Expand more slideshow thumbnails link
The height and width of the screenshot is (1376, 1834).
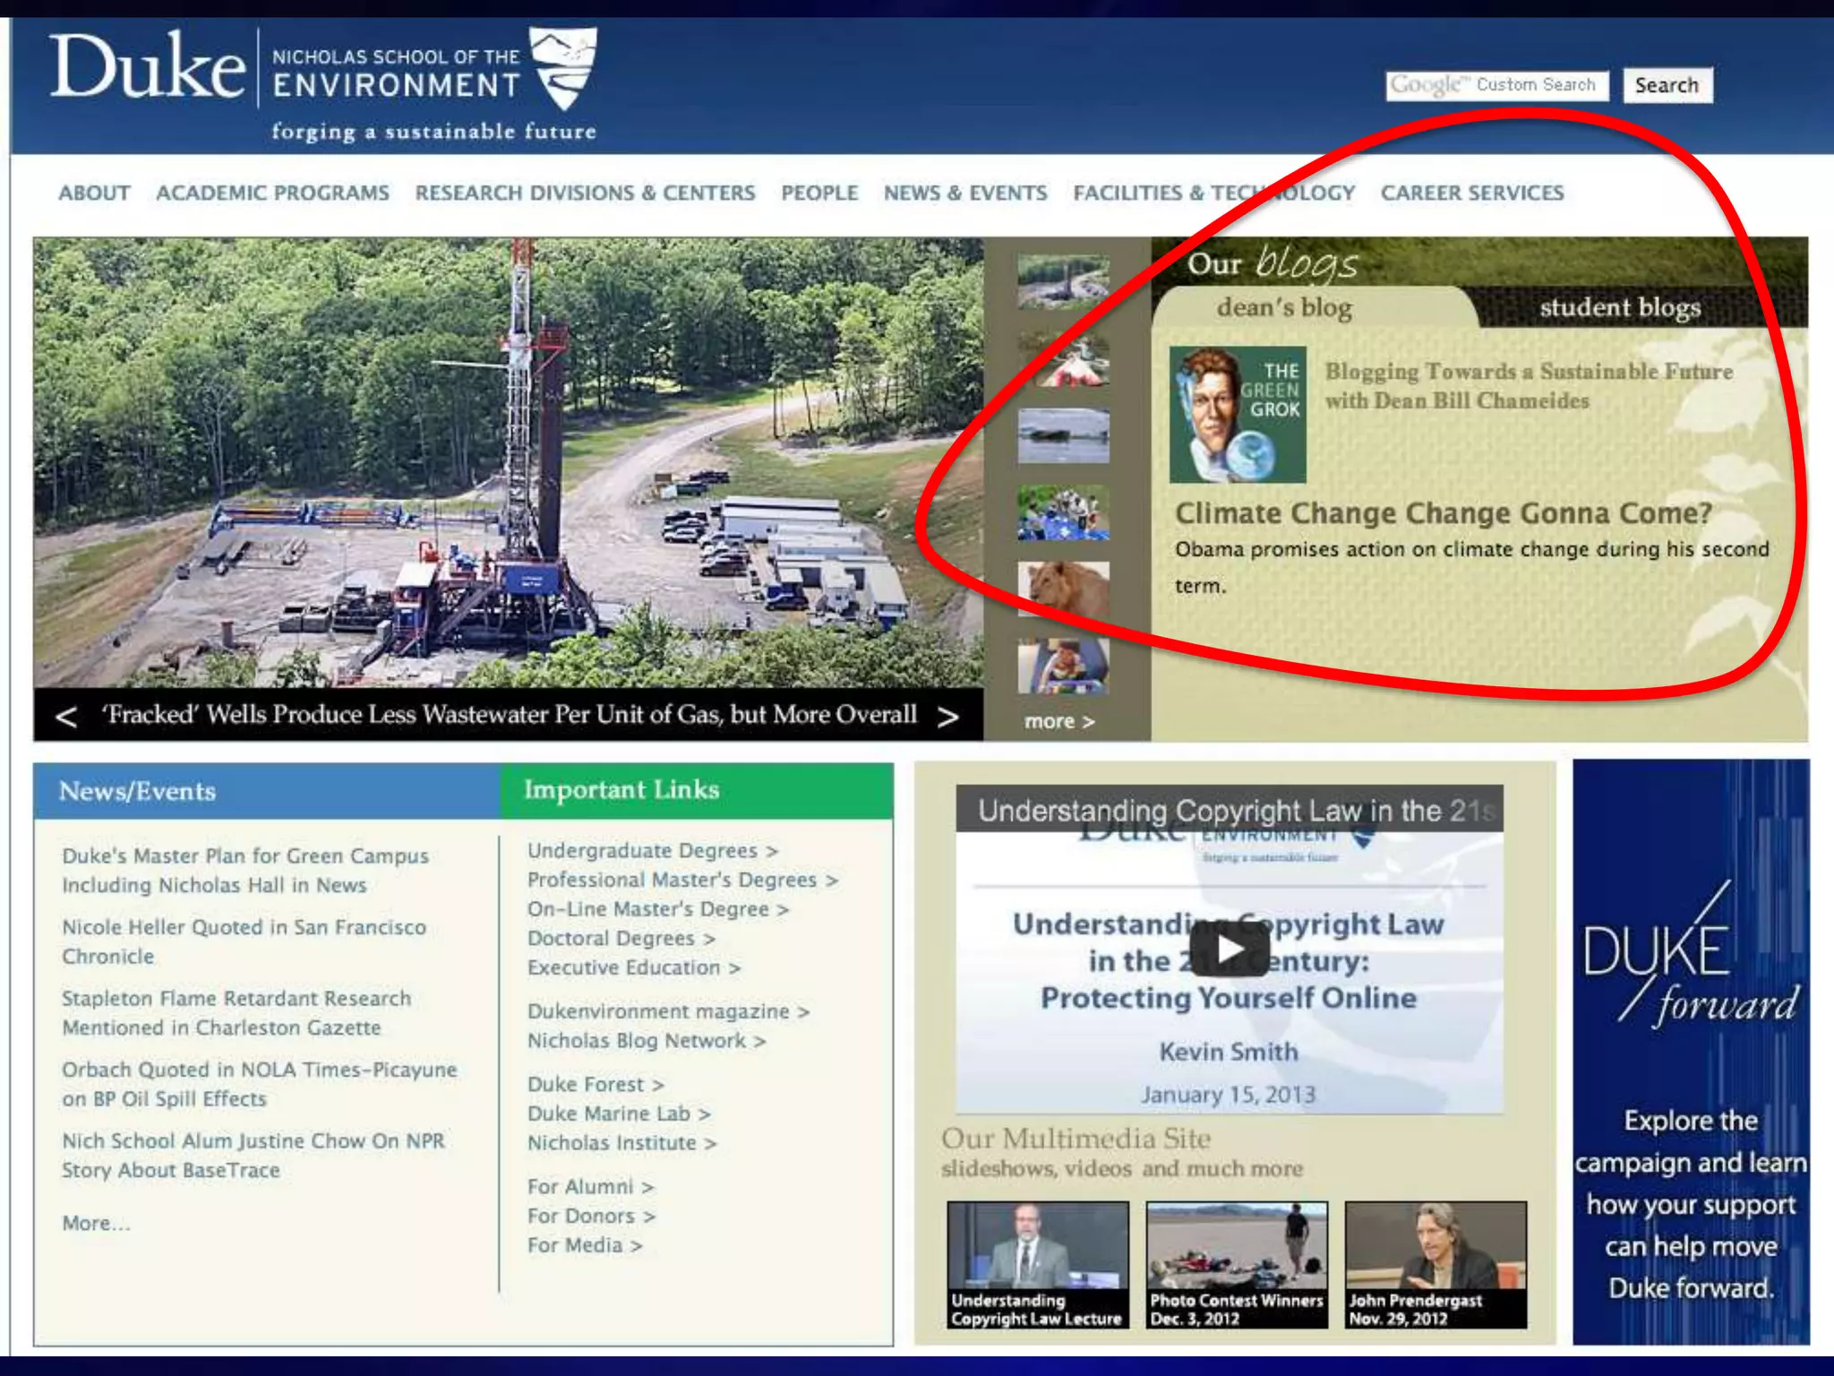click(x=1058, y=722)
